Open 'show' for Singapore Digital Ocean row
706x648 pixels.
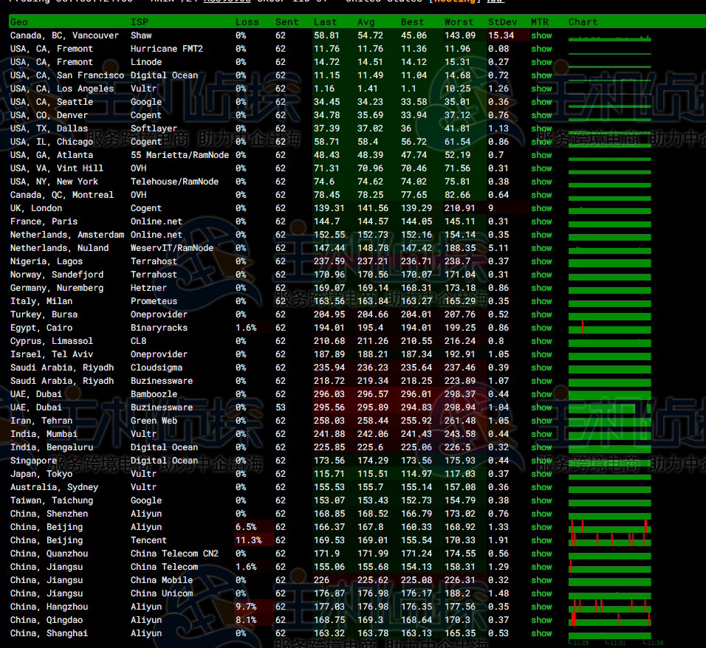pos(541,461)
